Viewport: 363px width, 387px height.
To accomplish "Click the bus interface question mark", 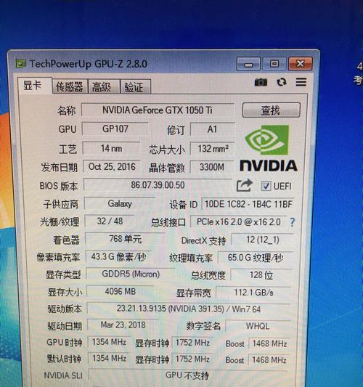I will (292, 222).
